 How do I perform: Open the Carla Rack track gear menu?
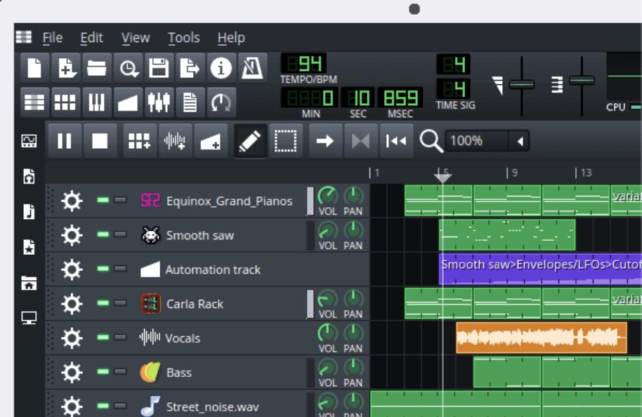(x=72, y=304)
